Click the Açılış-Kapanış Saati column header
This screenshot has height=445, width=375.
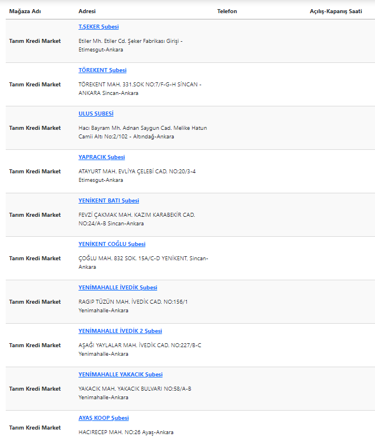[x=336, y=11]
